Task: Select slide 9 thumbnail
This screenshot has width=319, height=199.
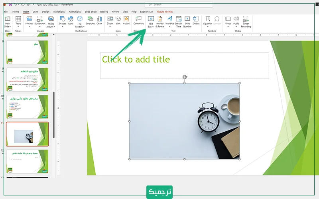Action: (27, 79)
